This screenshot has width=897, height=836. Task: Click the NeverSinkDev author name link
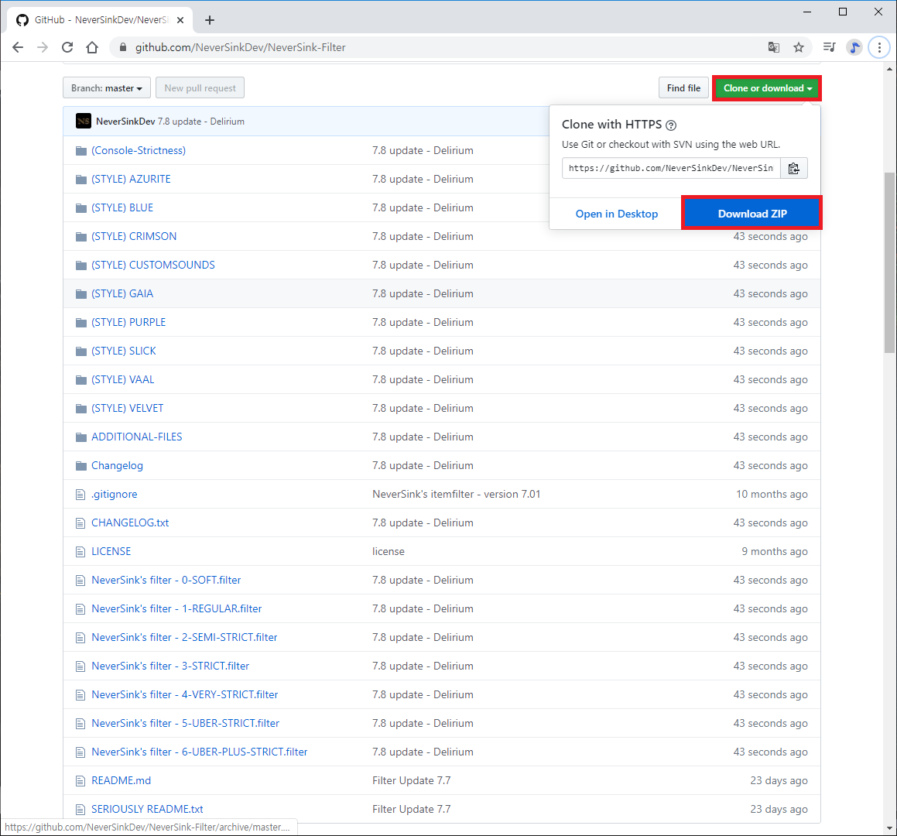[x=125, y=122]
